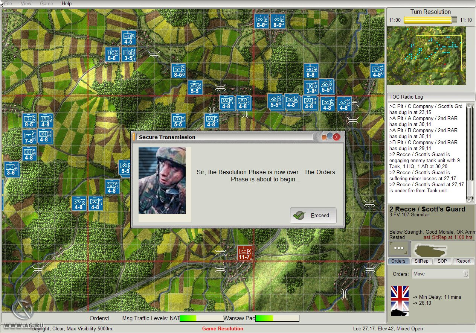The image size is (476, 333).
Task: Switch to the Orders tab
Action: click(398, 261)
